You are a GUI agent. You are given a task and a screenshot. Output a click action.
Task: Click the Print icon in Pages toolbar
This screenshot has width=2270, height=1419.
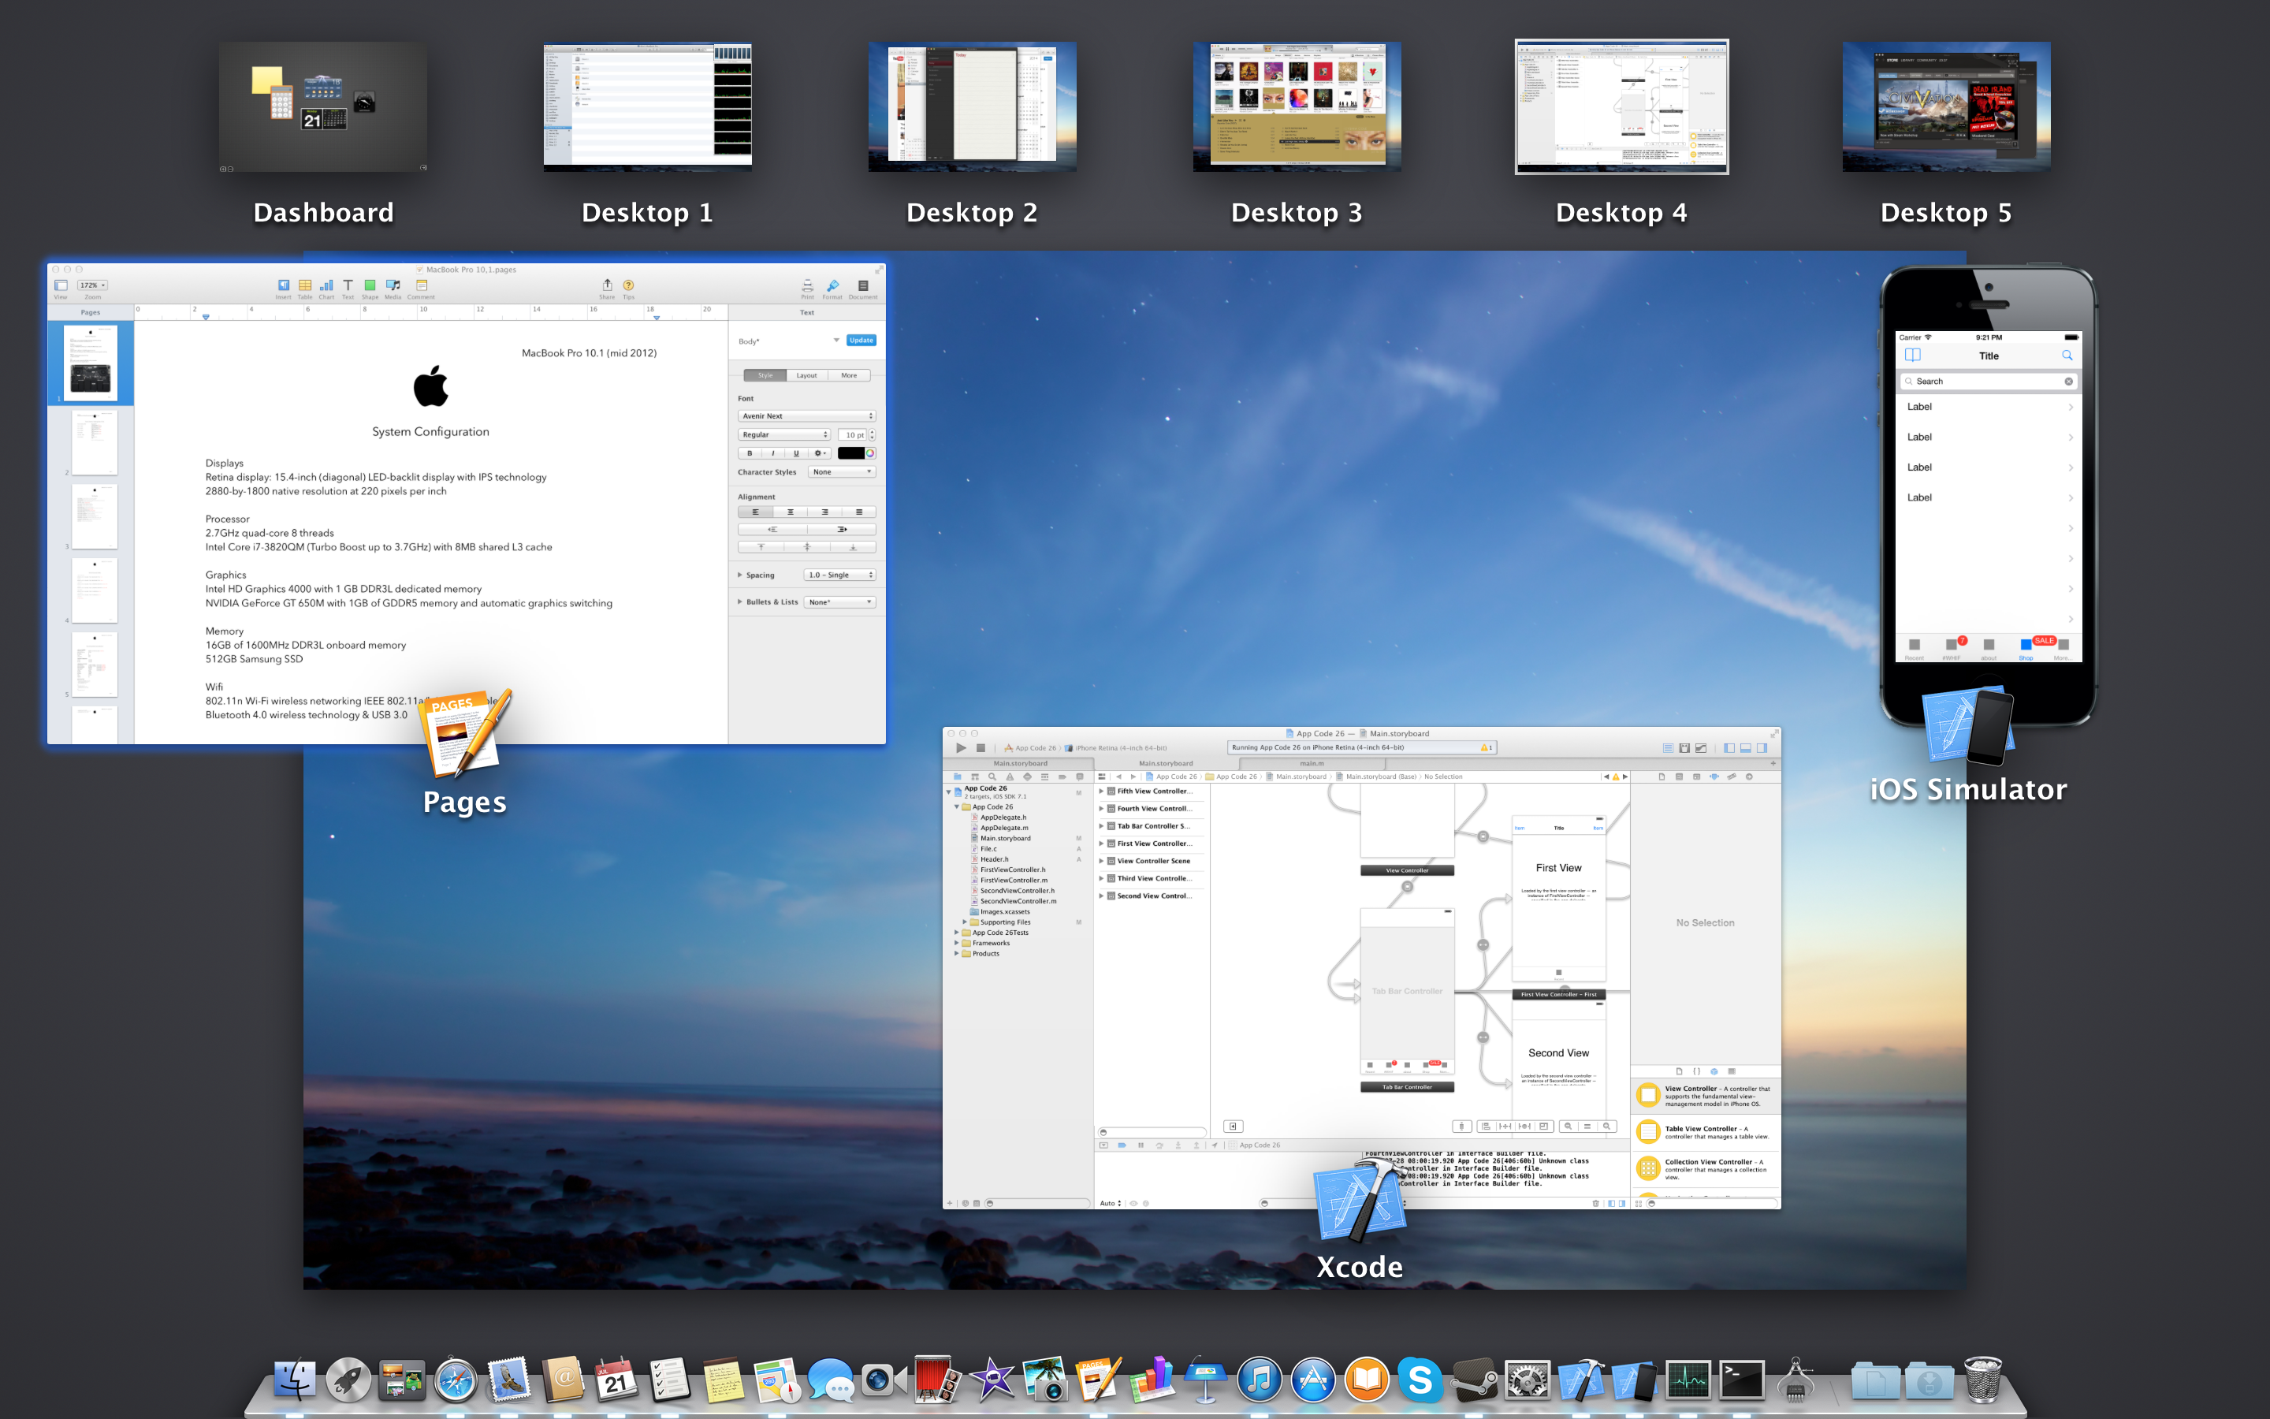(x=806, y=285)
